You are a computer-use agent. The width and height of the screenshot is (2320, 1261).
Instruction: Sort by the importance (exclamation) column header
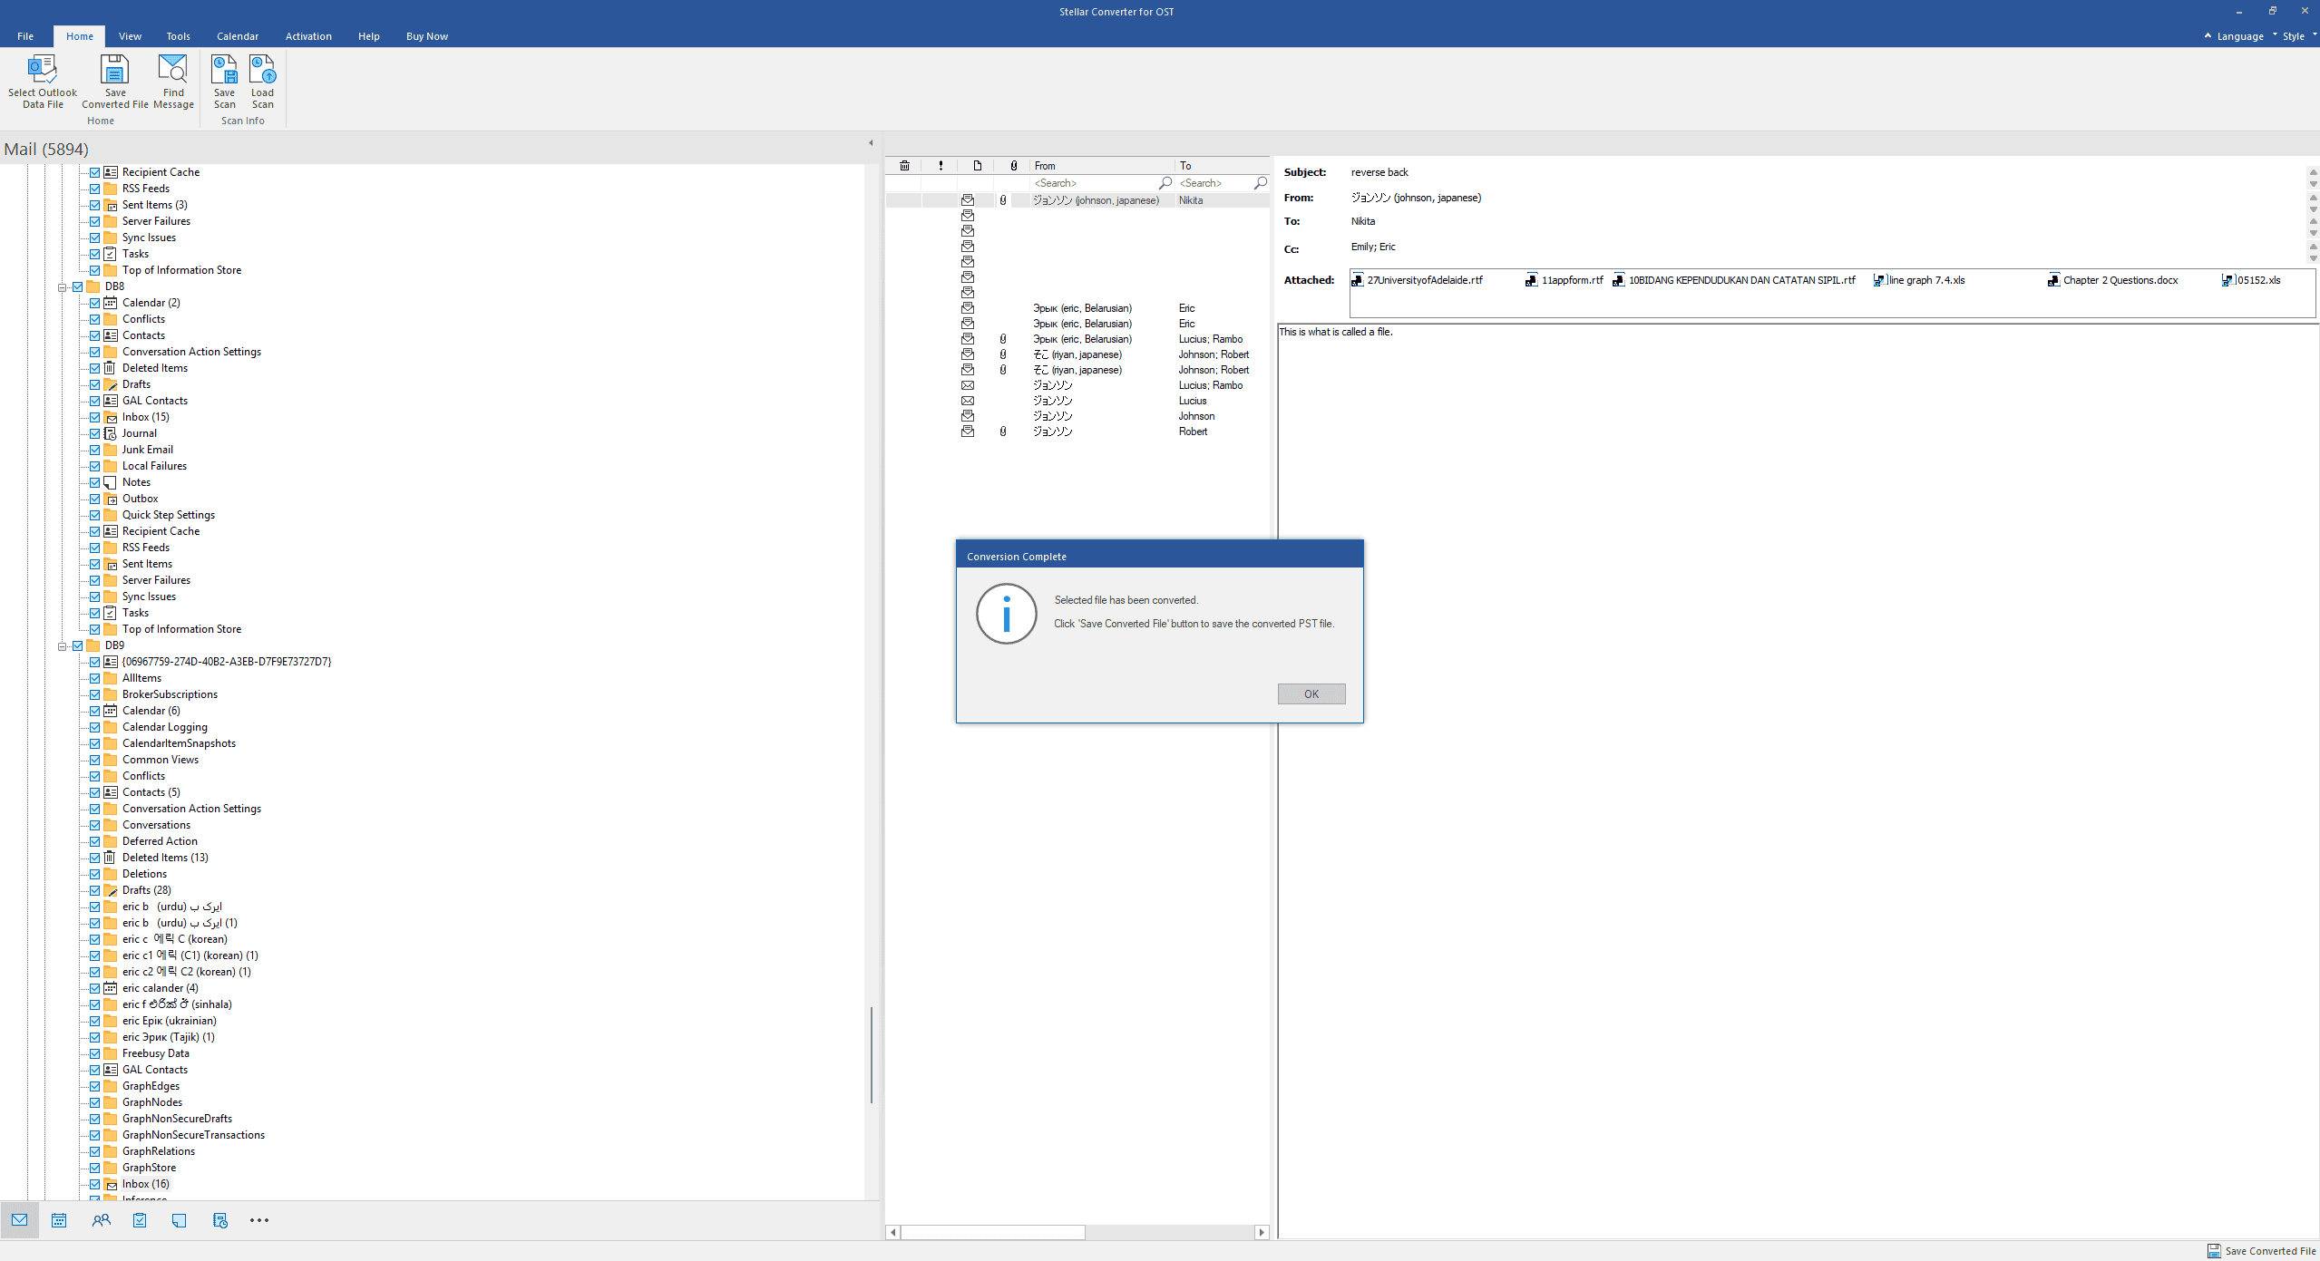941,166
